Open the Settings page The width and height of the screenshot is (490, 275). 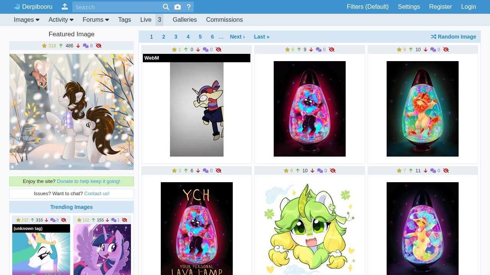409,7
